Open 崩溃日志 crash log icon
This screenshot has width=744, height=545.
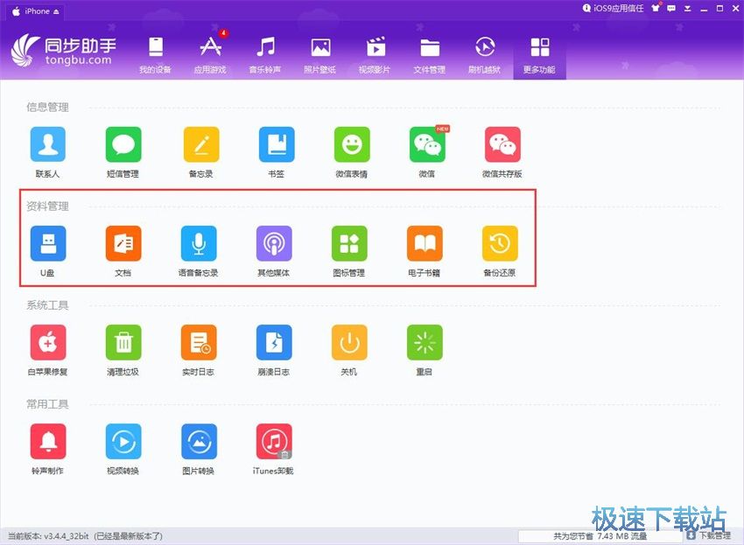click(274, 342)
